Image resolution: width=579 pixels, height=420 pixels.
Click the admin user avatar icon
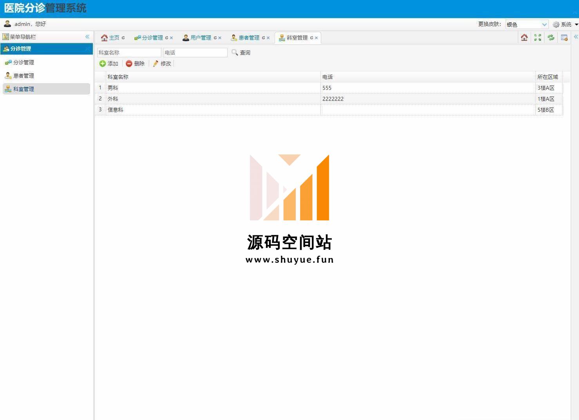(7, 24)
